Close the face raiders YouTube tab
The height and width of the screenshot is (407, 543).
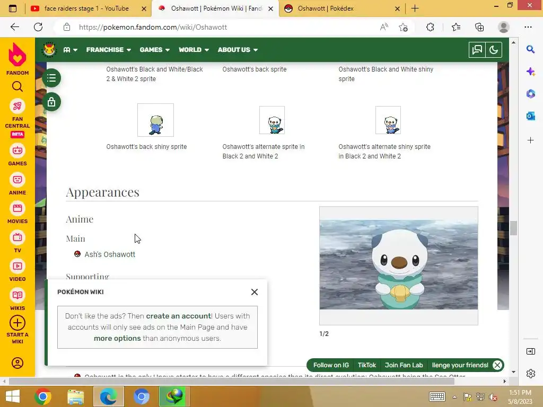coord(144,8)
